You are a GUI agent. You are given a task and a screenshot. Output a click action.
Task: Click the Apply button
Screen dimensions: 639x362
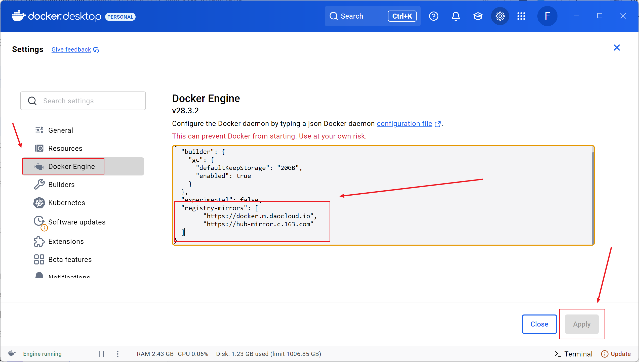pyautogui.click(x=582, y=324)
